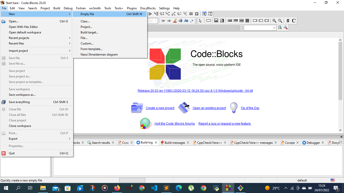Image resolution: width=344 pixels, height=193 pixels.
Task: Open the debugger Various info icon
Action: [210, 14]
